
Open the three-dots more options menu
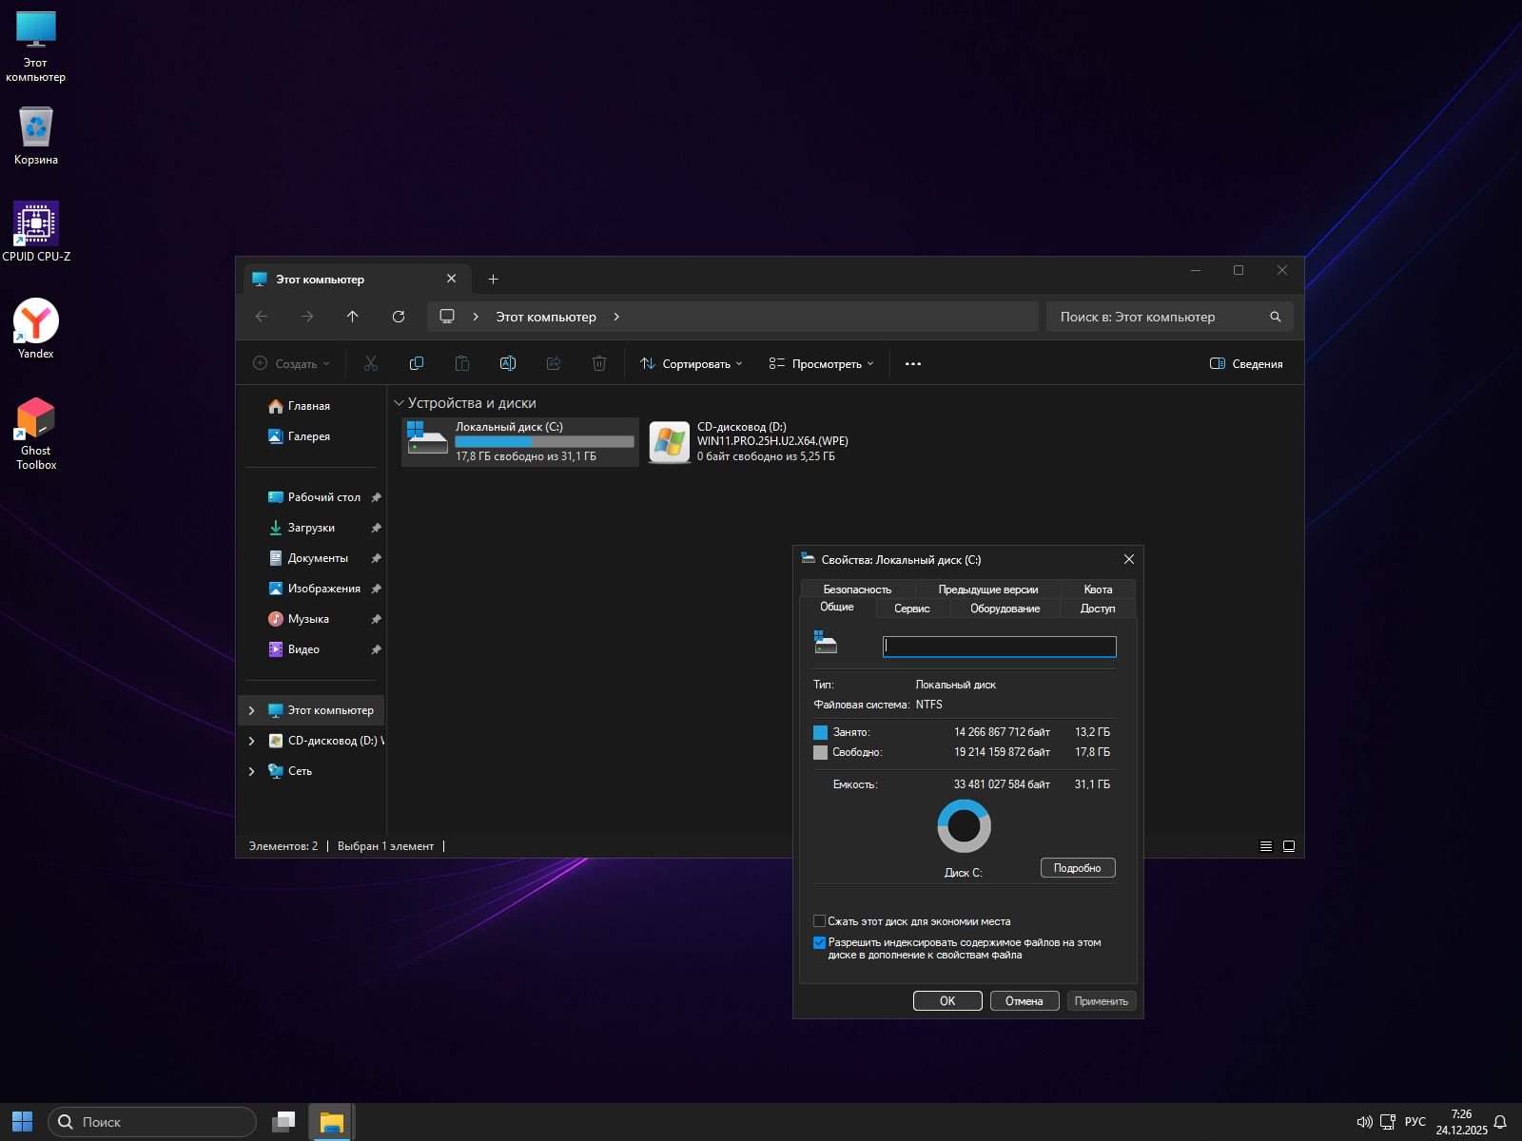point(912,363)
